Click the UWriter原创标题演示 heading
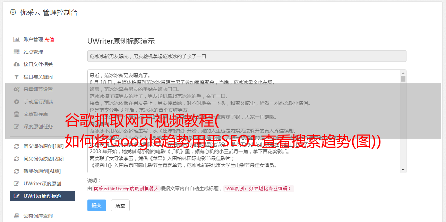This screenshot has height=222, width=446. pyautogui.click(x=121, y=41)
